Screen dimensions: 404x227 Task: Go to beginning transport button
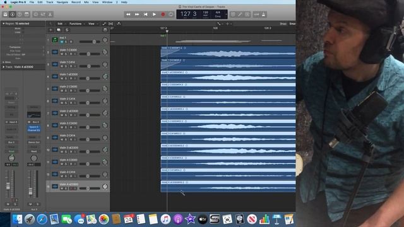pos(146,15)
